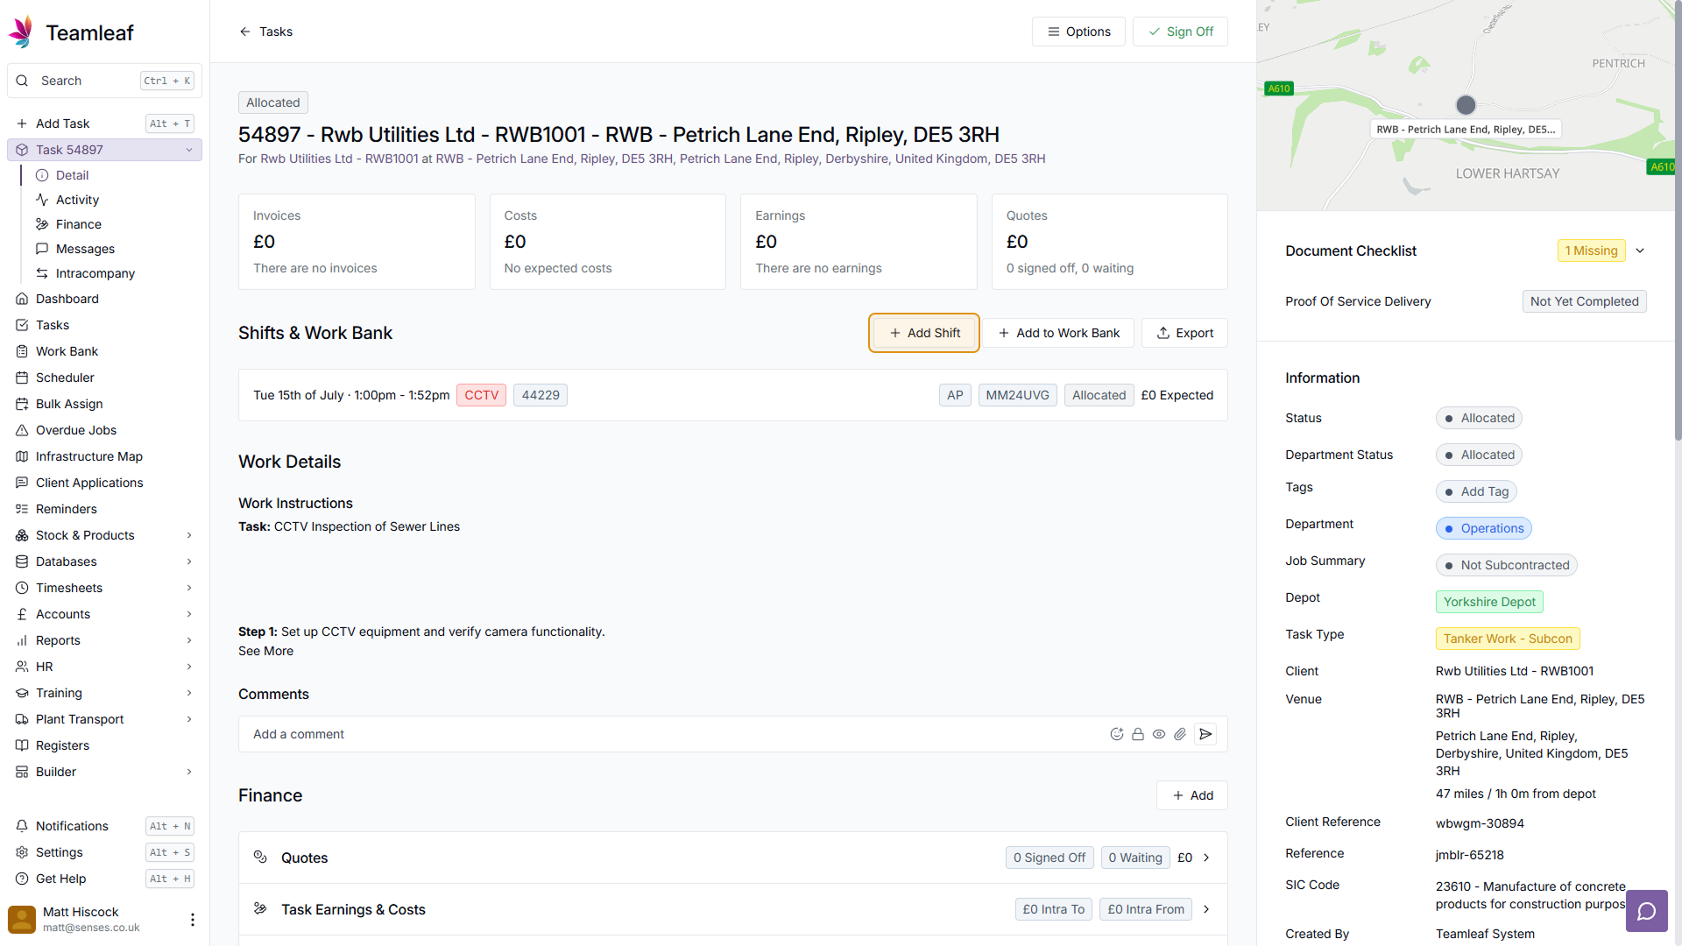
Task: Open Infrastructure Map in sidebar
Action: click(105, 456)
